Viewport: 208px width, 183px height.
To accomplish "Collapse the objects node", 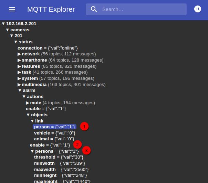I will (x=28, y=115).
